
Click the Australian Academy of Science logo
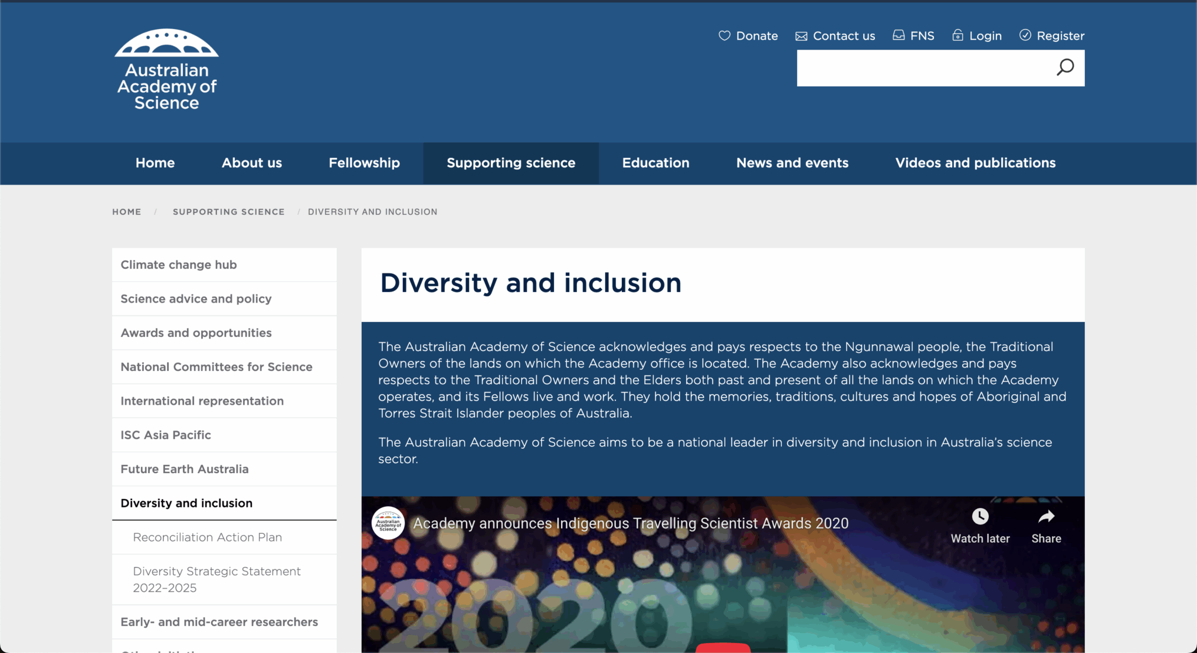[167, 70]
